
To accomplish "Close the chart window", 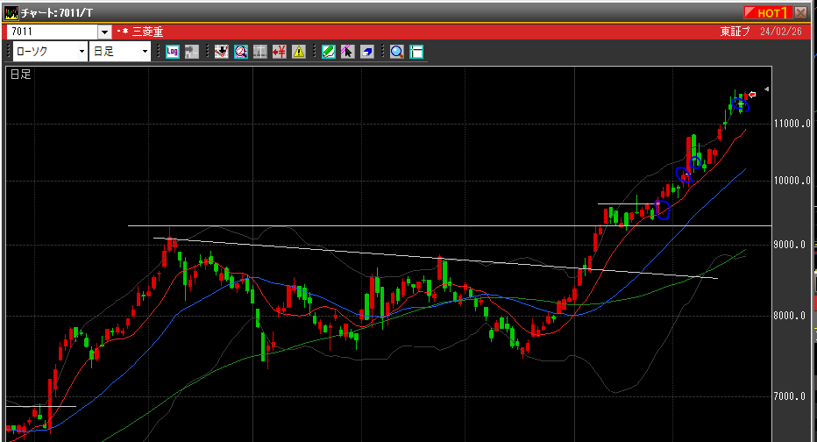I will click(x=801, y=12).
